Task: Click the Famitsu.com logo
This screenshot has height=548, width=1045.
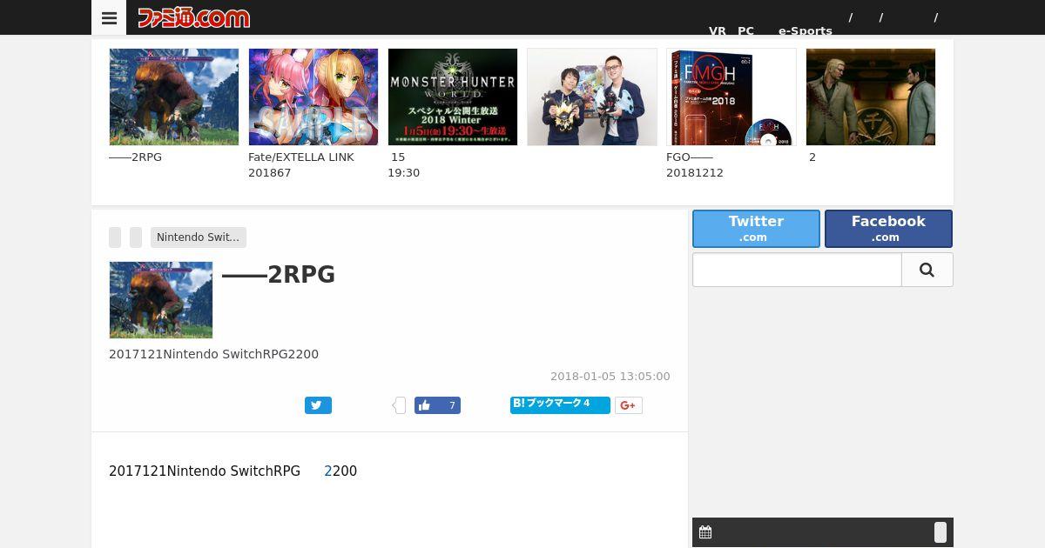Action: pos(193,17)
